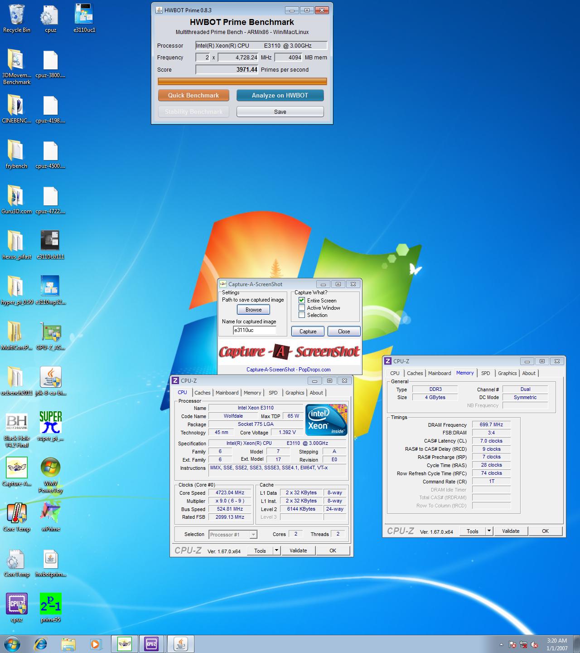
Task: Open the hwbotprim... jar file icon
Action: point(50,562)
